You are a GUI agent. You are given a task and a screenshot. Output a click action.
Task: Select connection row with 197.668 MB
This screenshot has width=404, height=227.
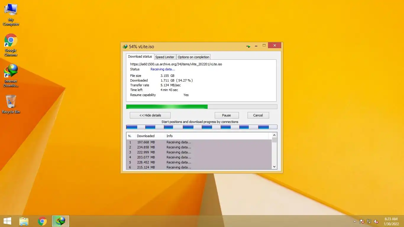199,142
